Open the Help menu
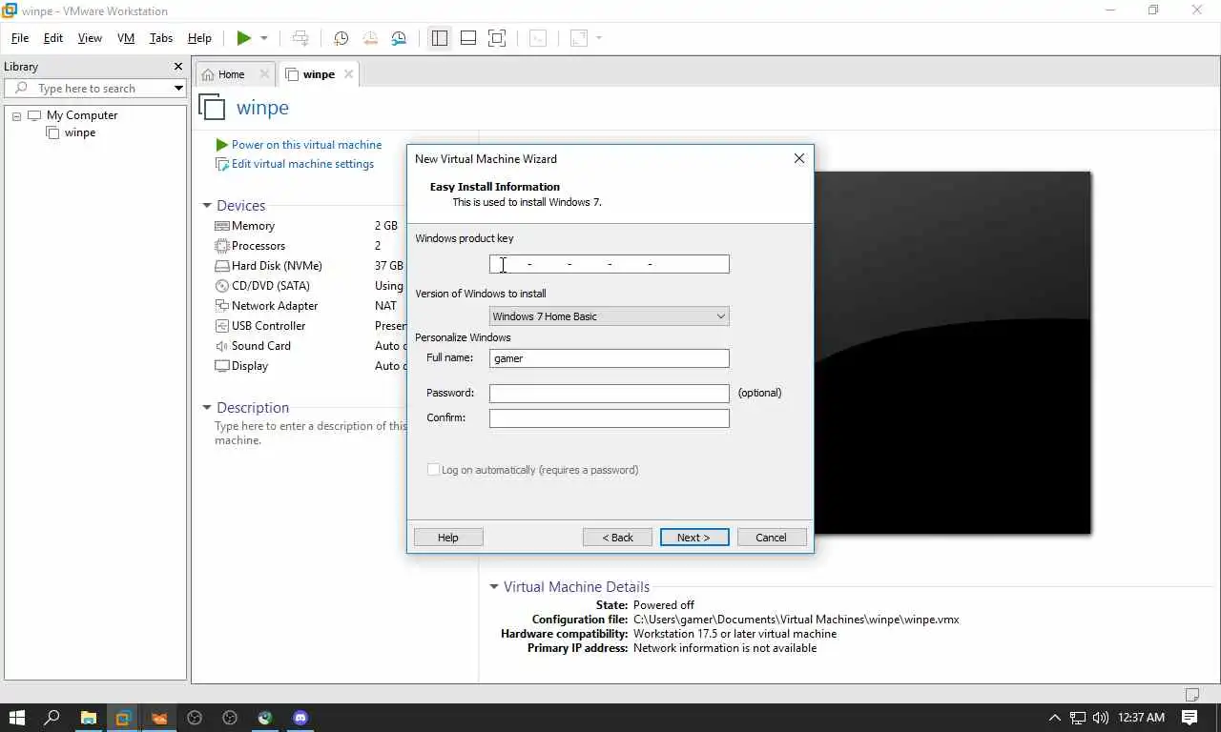 pos(199,38)
